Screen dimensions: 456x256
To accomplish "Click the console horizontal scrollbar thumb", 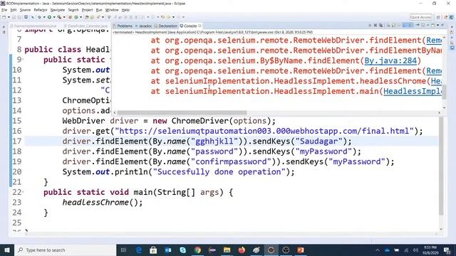I will coord(182,112).
